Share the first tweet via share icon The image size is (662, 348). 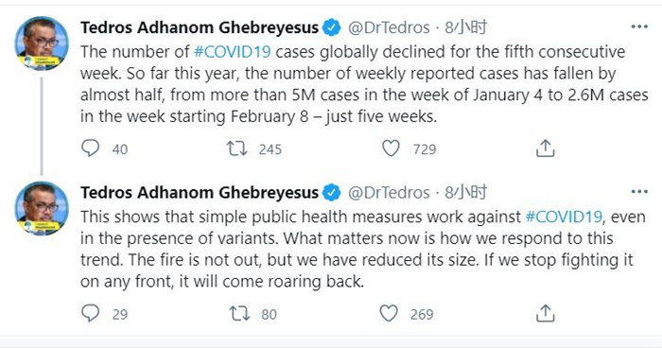(545, 148)
